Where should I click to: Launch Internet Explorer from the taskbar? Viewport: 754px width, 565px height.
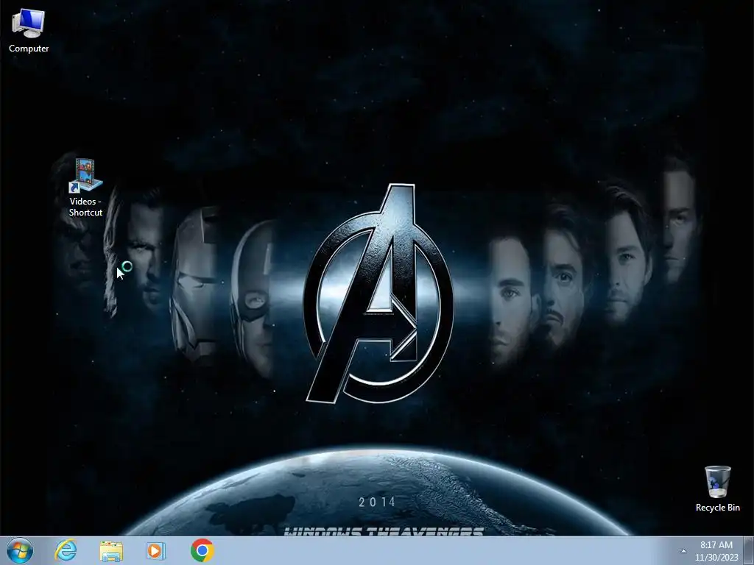pyautogui.click(x=66, y=550)
